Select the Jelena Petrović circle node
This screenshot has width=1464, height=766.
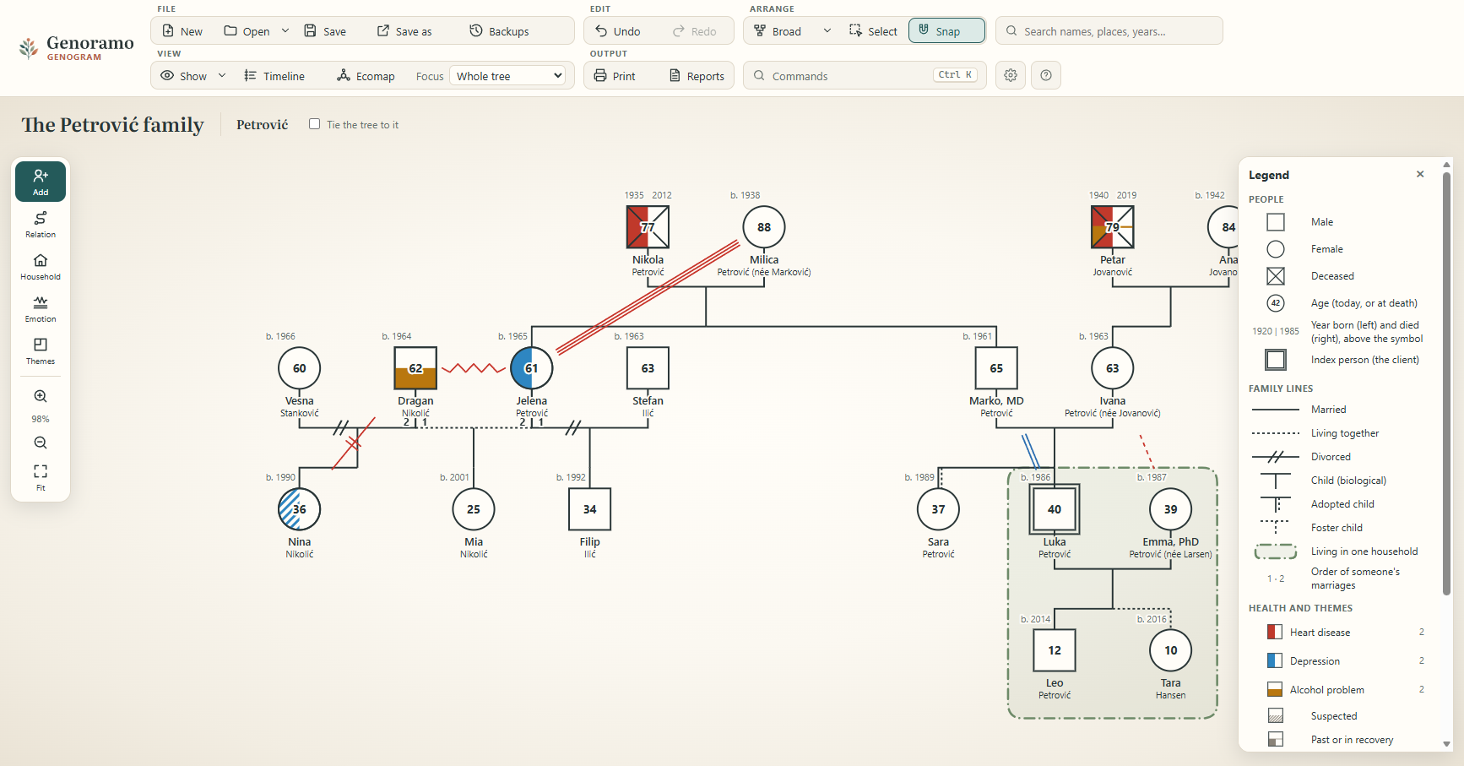point(532,368)
